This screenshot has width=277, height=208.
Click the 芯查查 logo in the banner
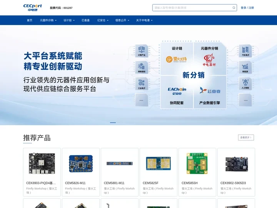pos(210,91)
